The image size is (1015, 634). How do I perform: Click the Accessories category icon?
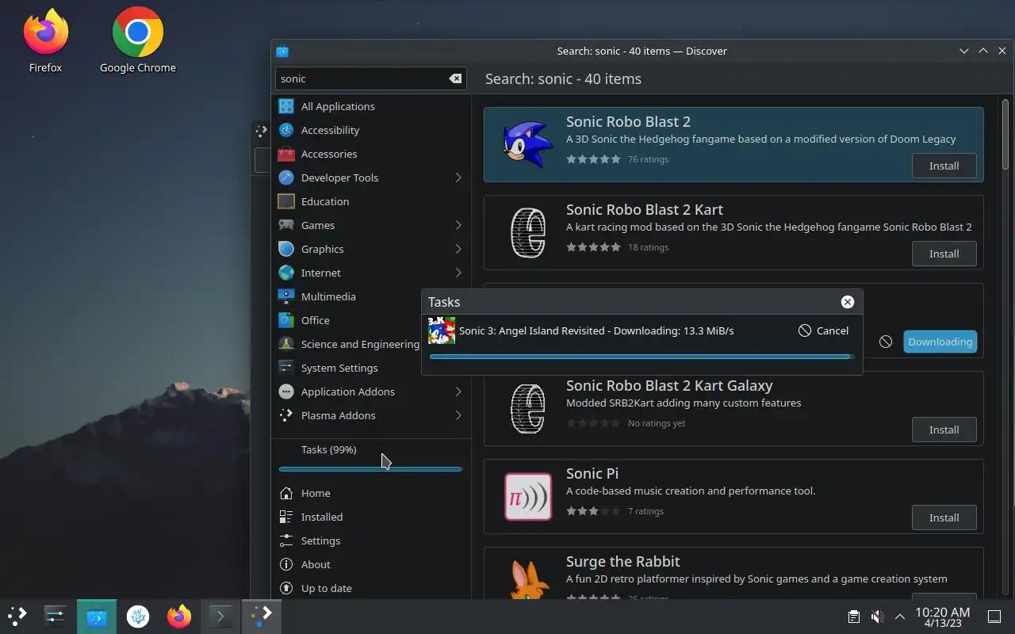click(286, 154)
